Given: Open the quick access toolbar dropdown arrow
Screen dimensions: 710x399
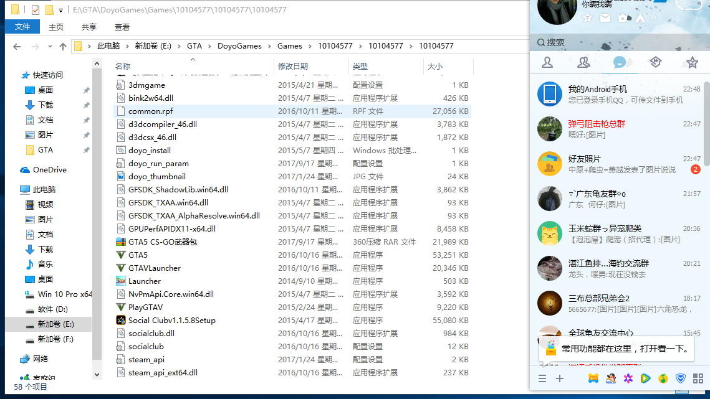Looking at the screenshot, I should point(60,10).
